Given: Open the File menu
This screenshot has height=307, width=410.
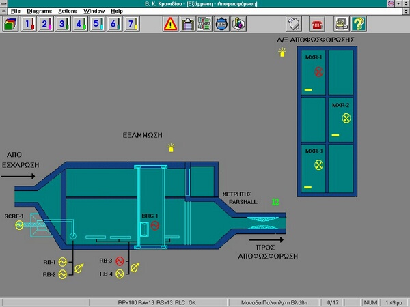Looking at the screenshot, I should tap(15, 12).
